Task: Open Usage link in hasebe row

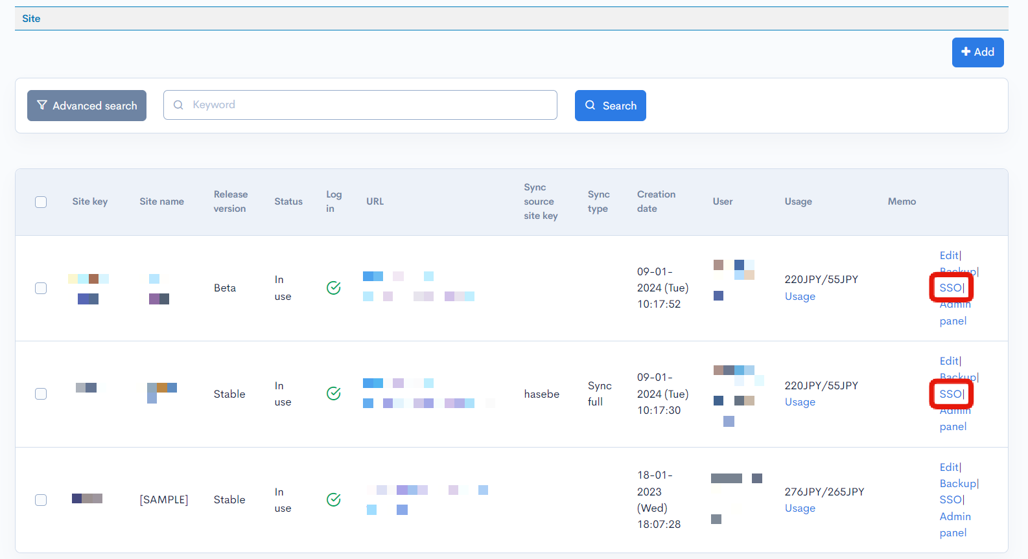Action: (800, 402)
